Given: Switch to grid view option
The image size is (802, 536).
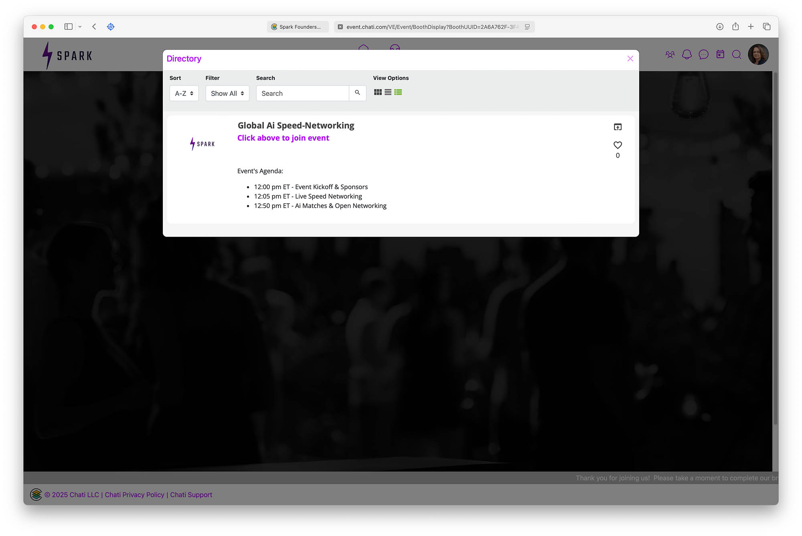Looking at the screenshot, I should coord(377,92).
